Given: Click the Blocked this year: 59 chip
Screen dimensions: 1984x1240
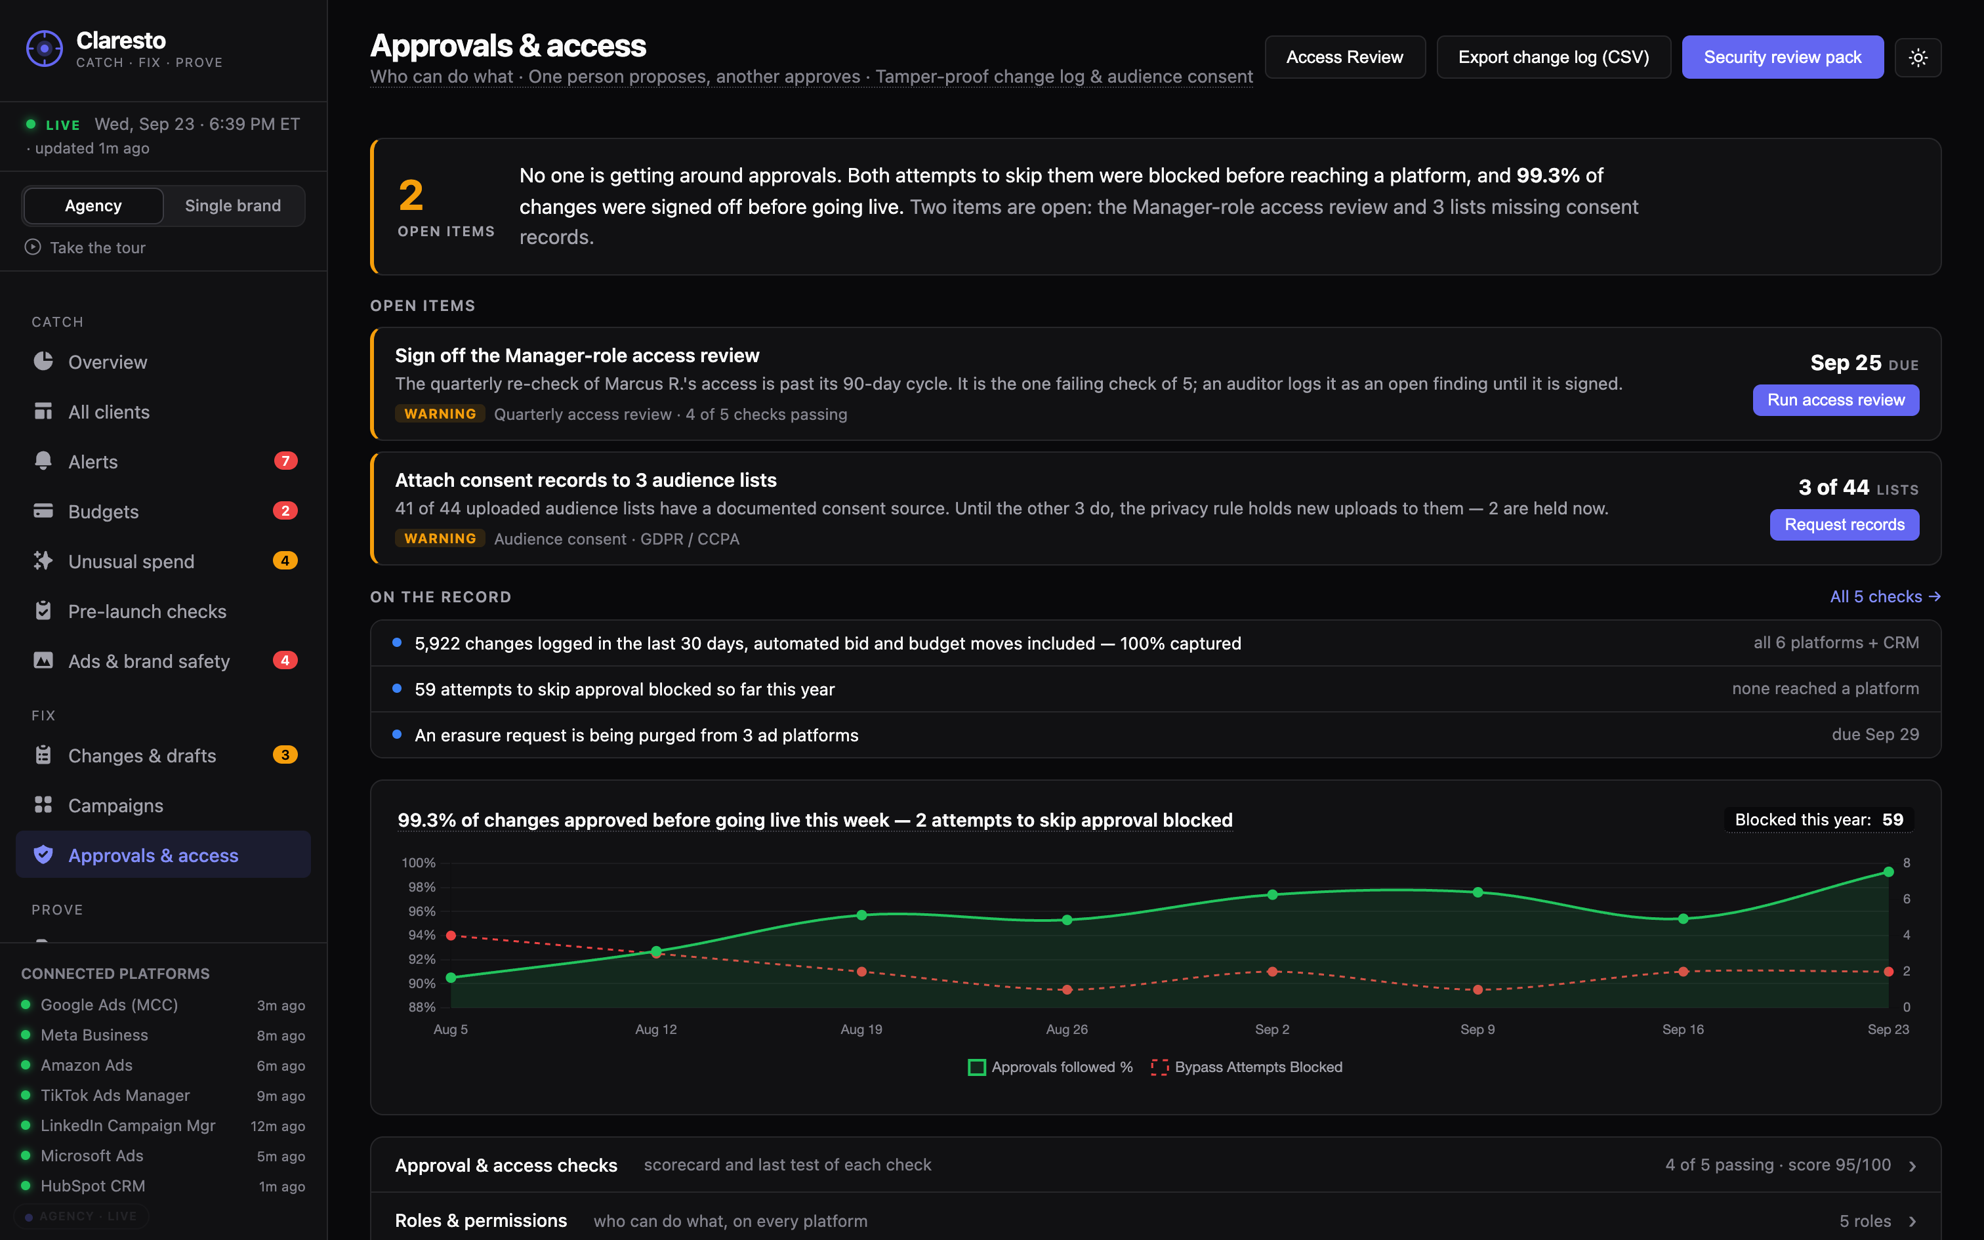Looking at the screenshot, I should [1819, 819].
